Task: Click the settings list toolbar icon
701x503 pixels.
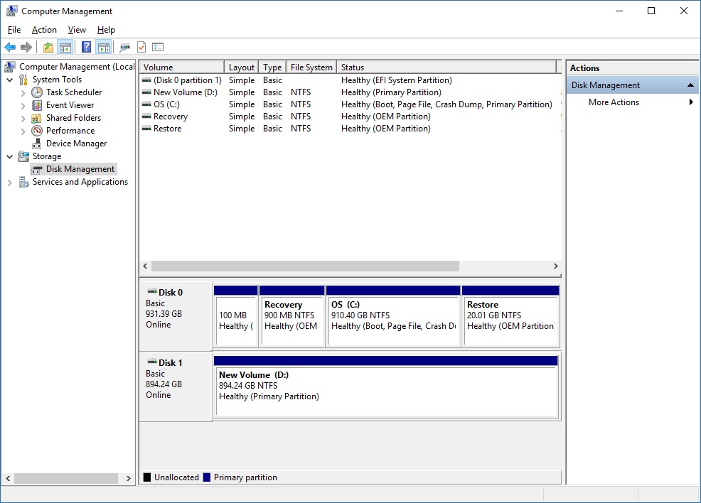Action: point(158,47)
